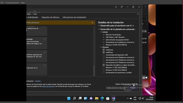This screenshot has height=103, width=183.
Task: Click the Espacio total necesario text
Action: [x=126, y=84]
